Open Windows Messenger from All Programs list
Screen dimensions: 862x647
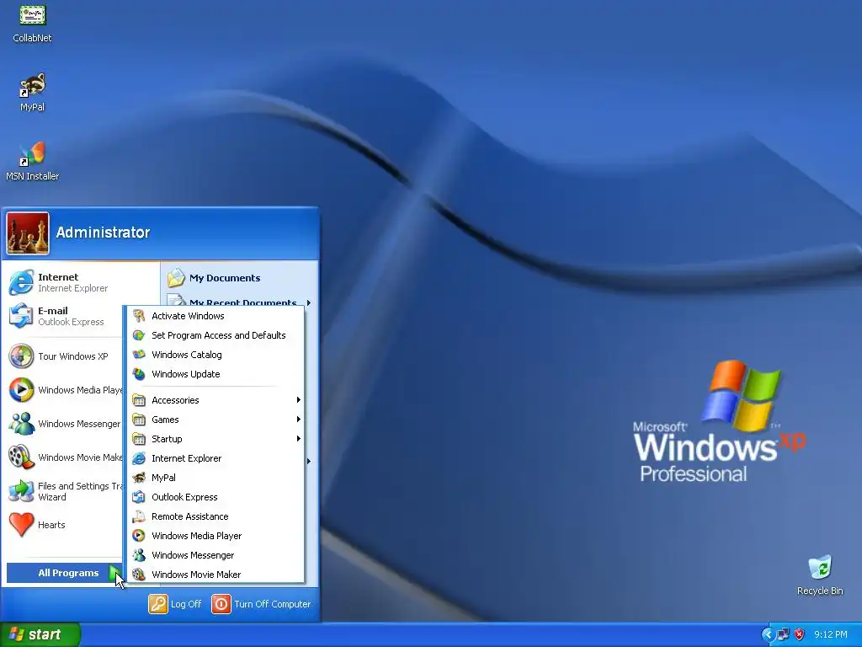click(x=216, y=555)
